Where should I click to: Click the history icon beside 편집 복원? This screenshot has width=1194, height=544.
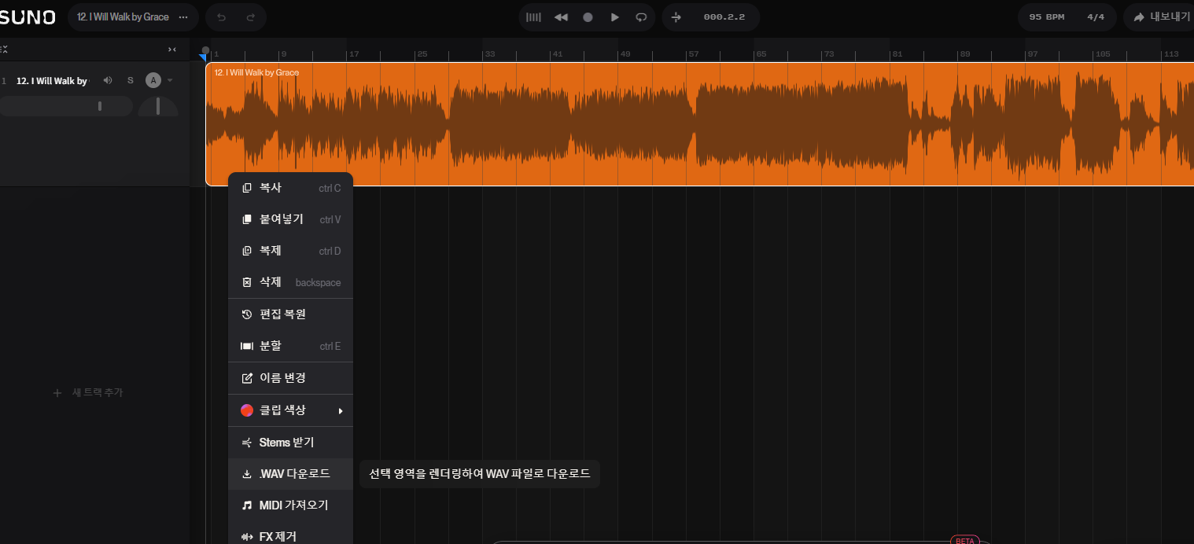click(247, 314)
